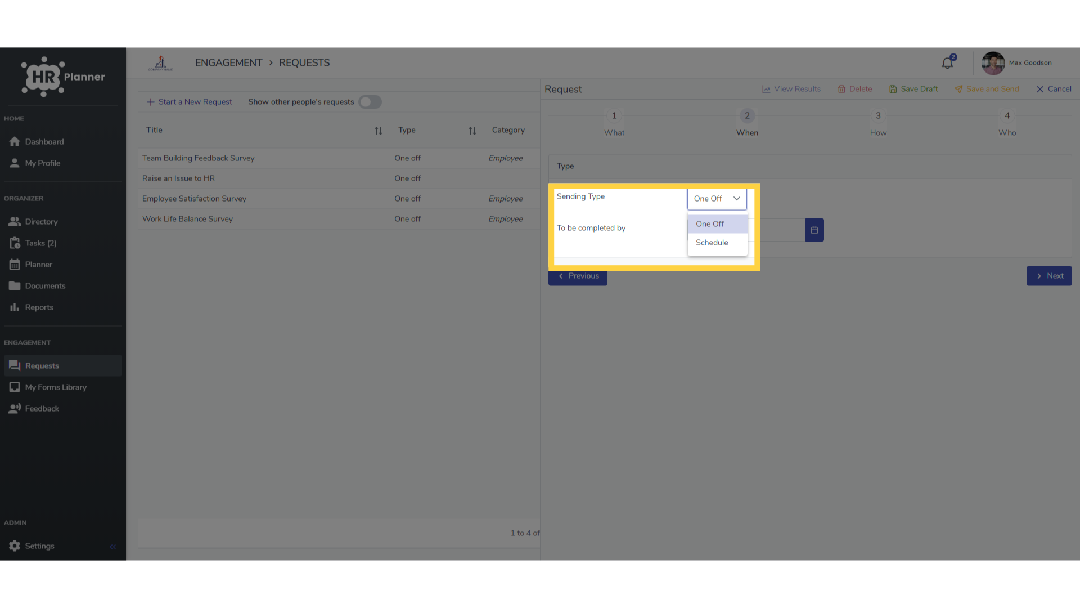This screenshot has width=1080, height=608.
Task: Open Directory in sidebar
Action: 62,222
